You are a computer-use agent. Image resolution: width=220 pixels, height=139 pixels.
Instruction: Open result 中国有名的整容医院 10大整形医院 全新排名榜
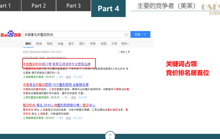tap(56, 85)
